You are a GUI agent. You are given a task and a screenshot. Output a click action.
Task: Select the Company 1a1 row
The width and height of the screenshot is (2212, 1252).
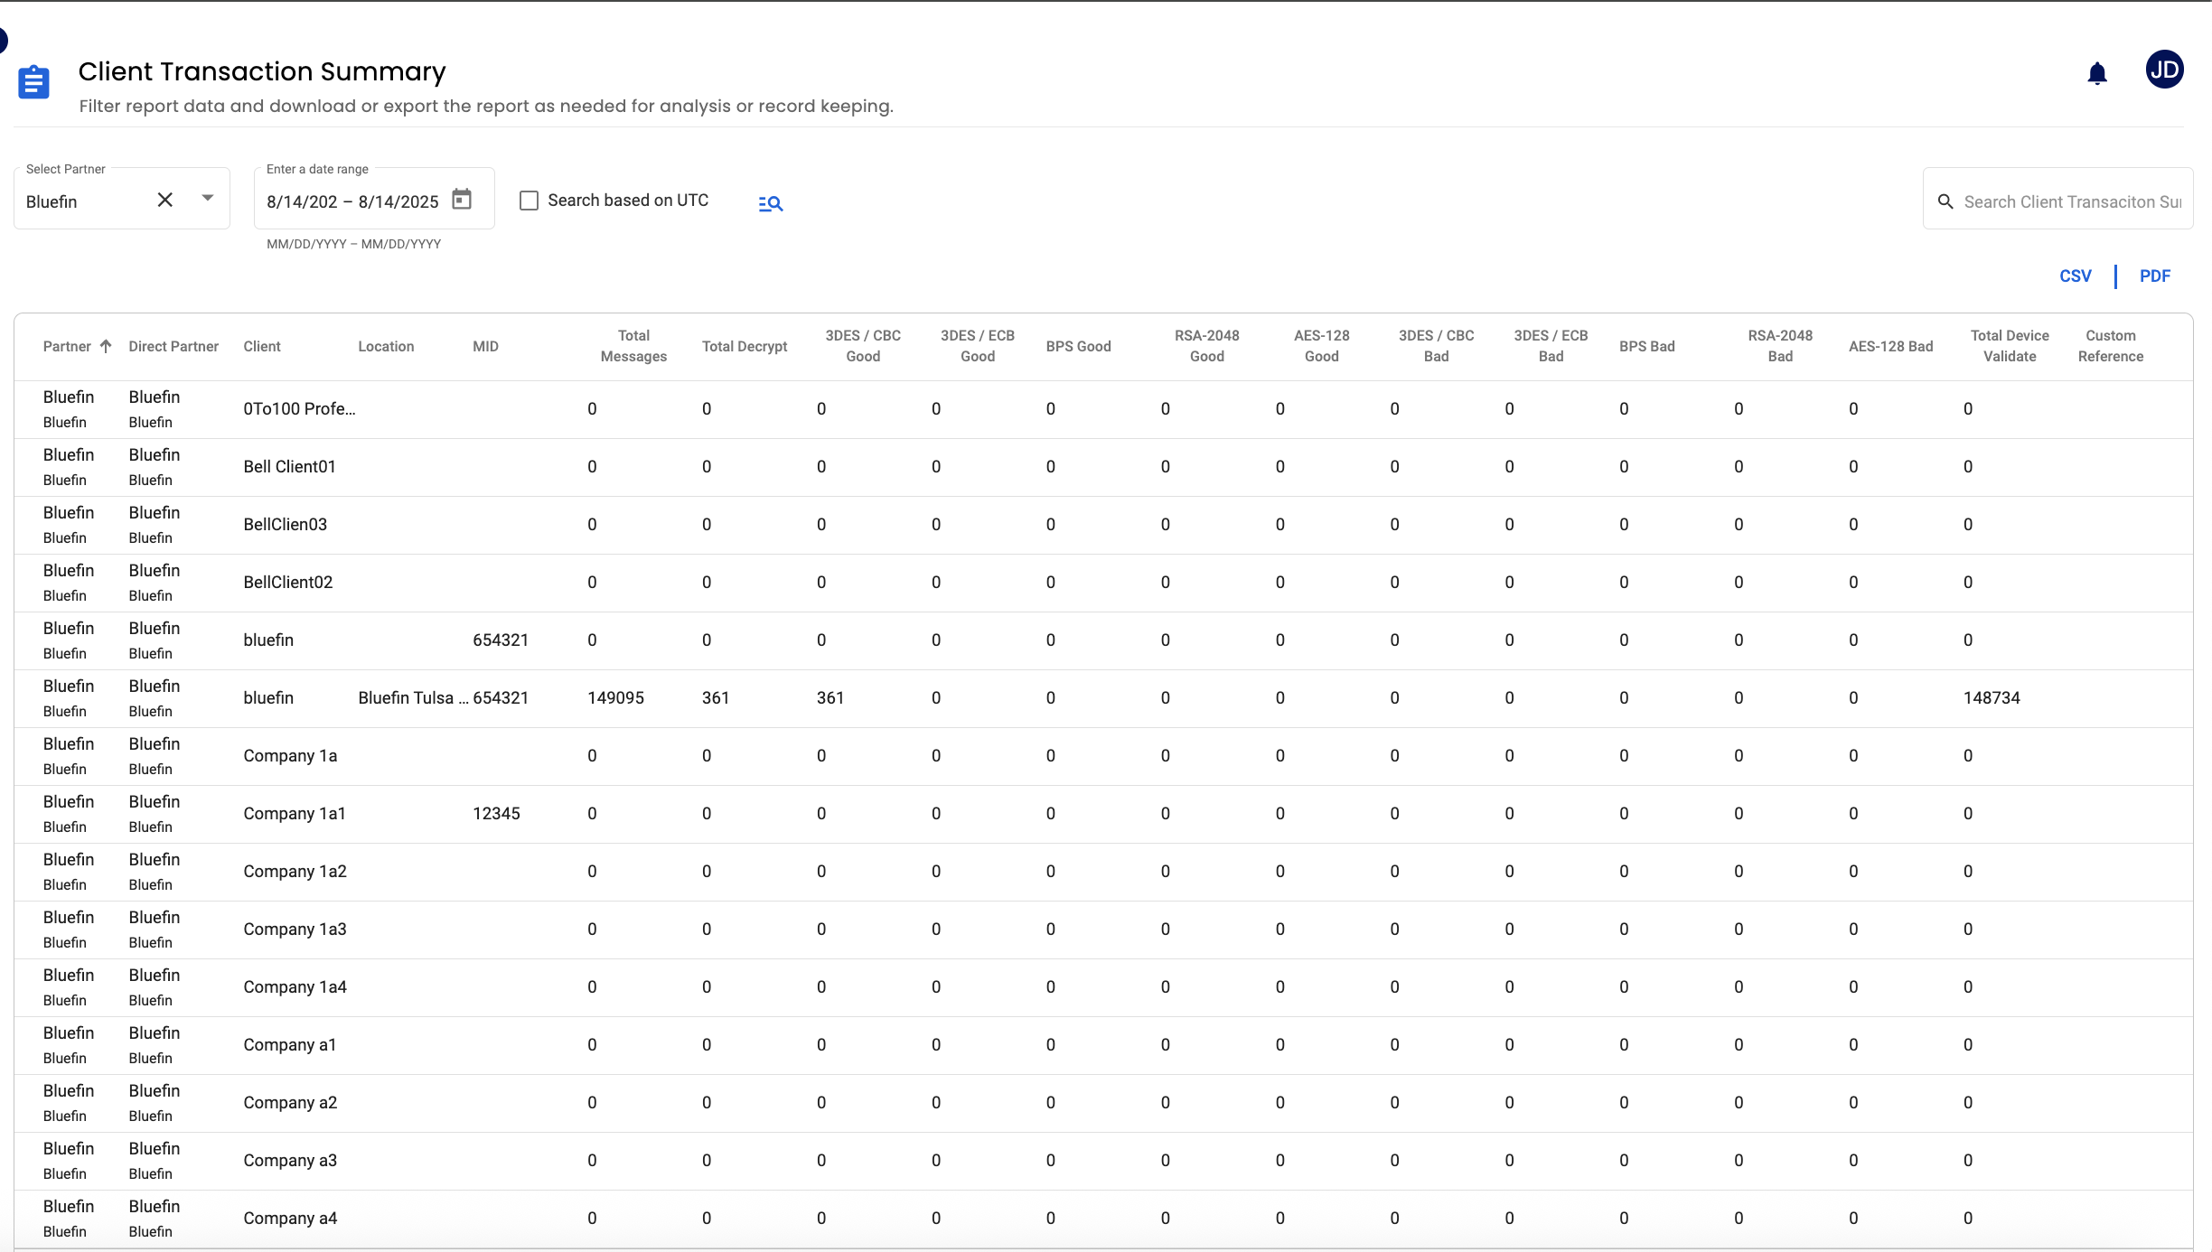click(1103, 814)
